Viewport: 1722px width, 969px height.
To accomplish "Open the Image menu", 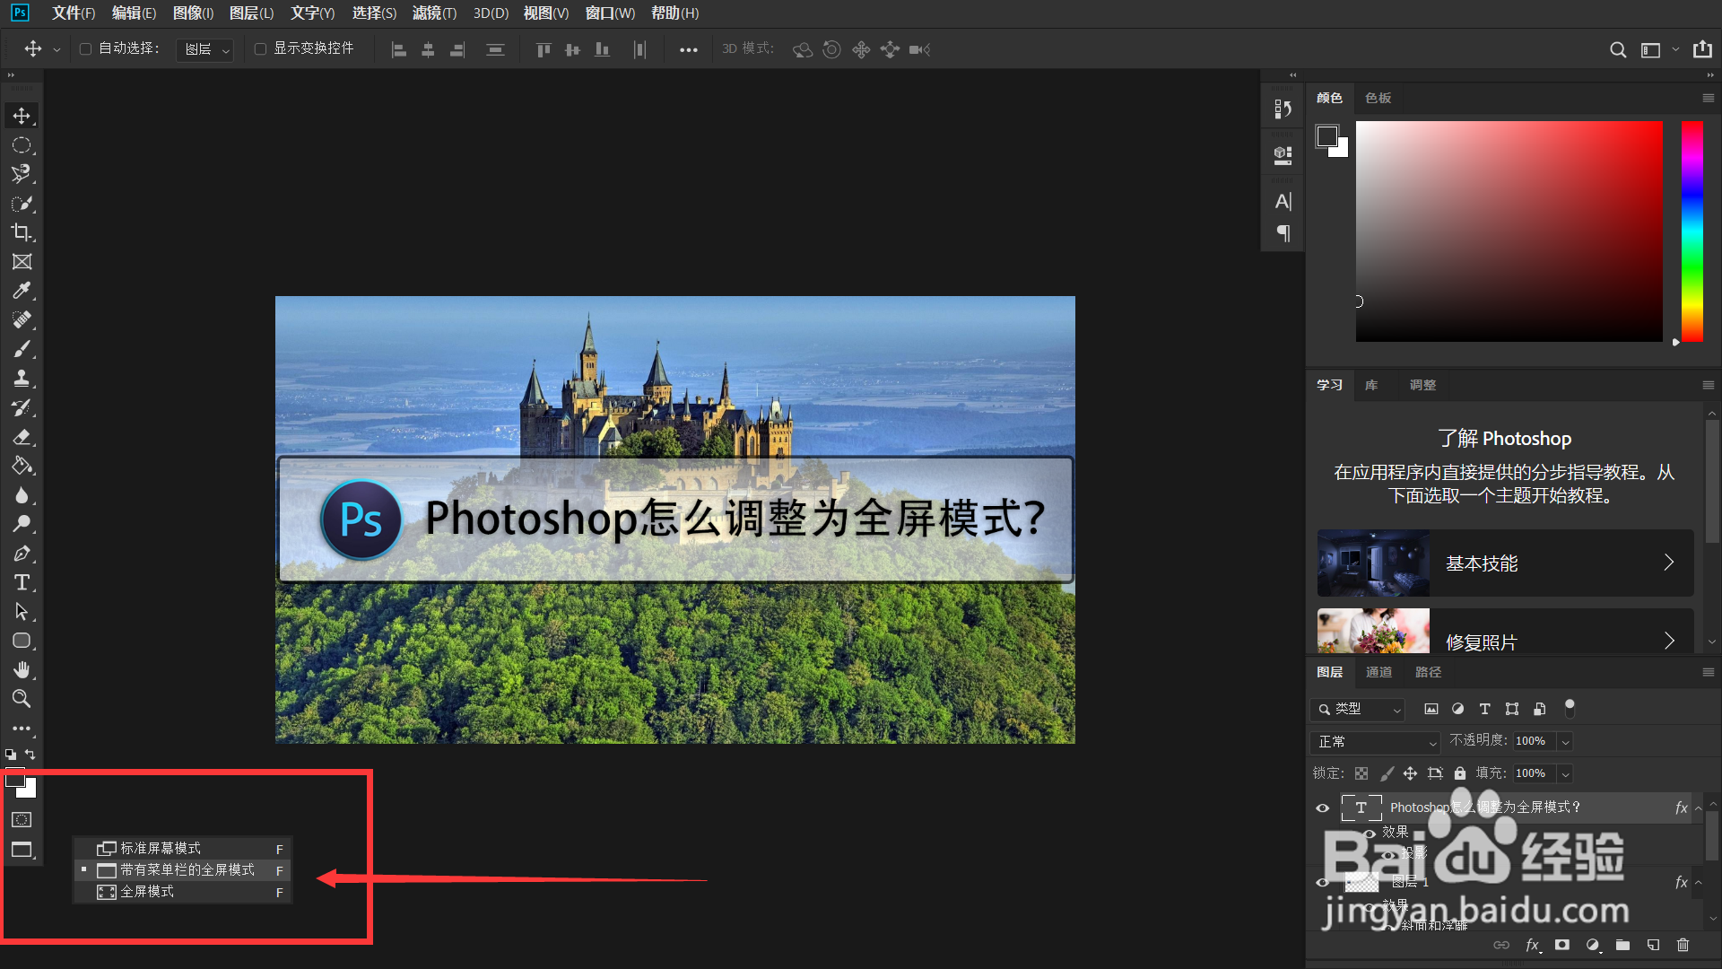I will [193, 13].
